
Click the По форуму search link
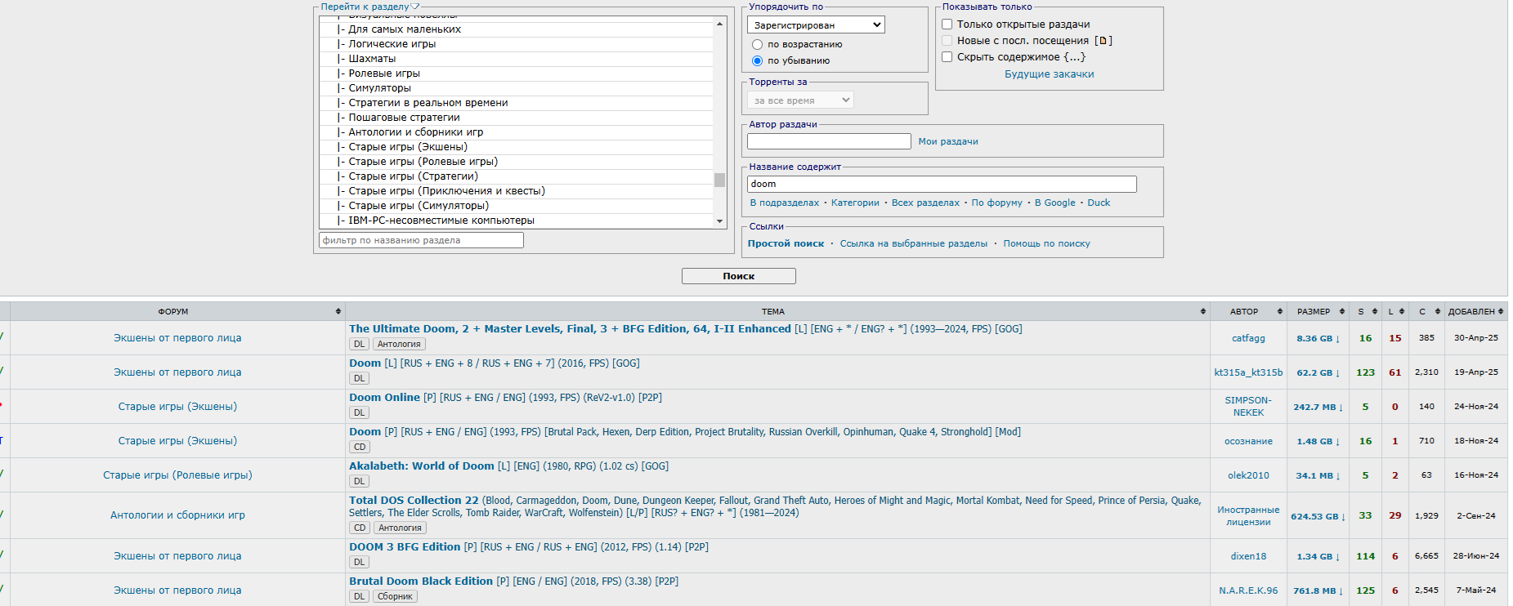coord(996,203)
